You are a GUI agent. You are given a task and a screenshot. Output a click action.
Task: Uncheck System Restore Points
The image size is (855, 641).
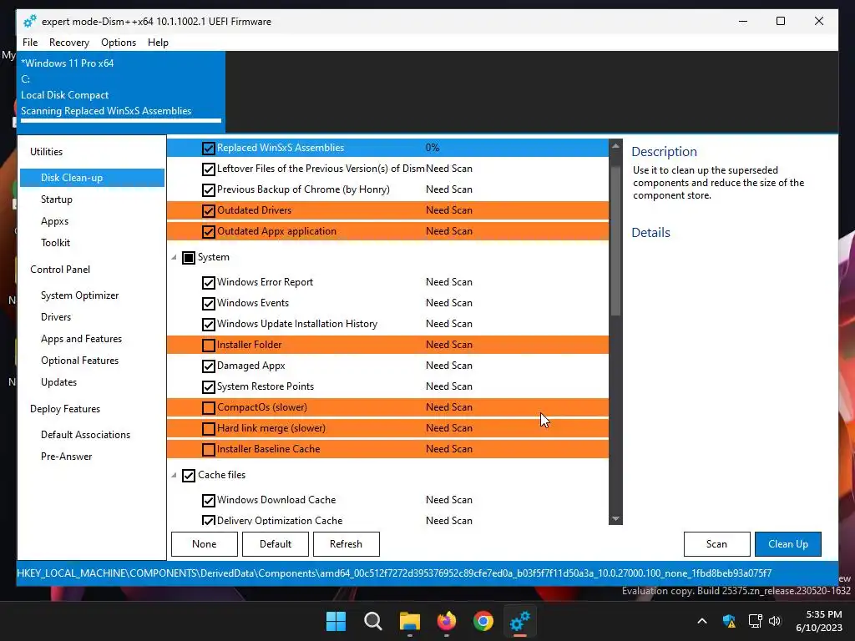tap(208, 386)
